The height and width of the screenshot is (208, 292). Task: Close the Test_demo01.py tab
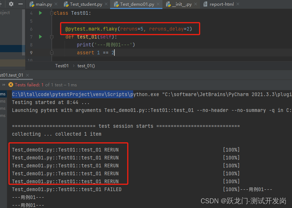(x=158, y=4)
